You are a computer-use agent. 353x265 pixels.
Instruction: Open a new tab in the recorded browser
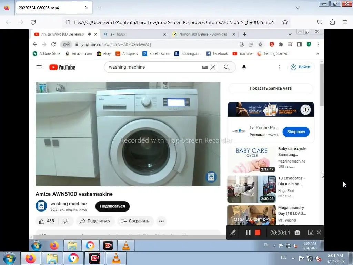coord(245,34)
